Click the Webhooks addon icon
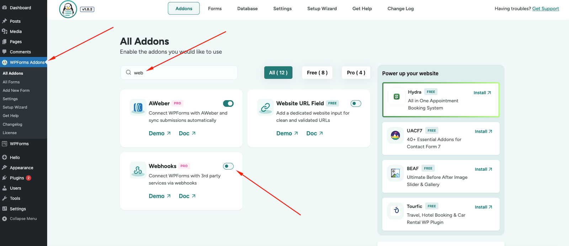The image size is (569, 246). (138, 170)
